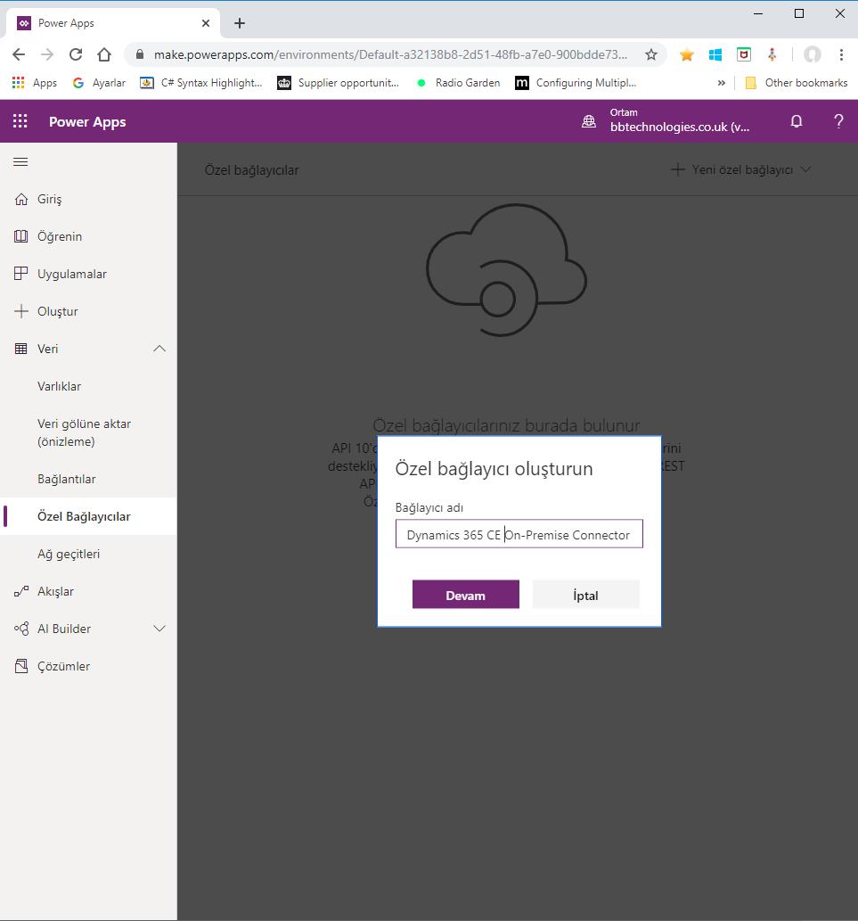
Task: Open the Other bookmarks folder
Action: point(796,83)
